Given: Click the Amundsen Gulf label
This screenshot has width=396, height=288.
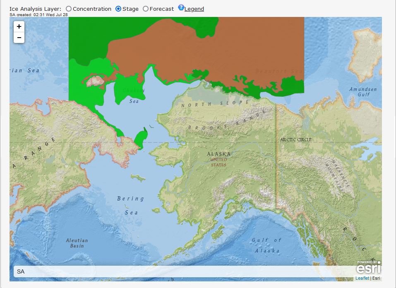Looking at the screenshot, I should tap(363, 92).
